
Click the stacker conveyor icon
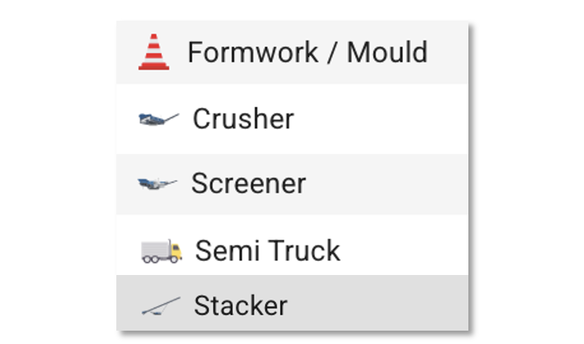[x=160, y=305]
